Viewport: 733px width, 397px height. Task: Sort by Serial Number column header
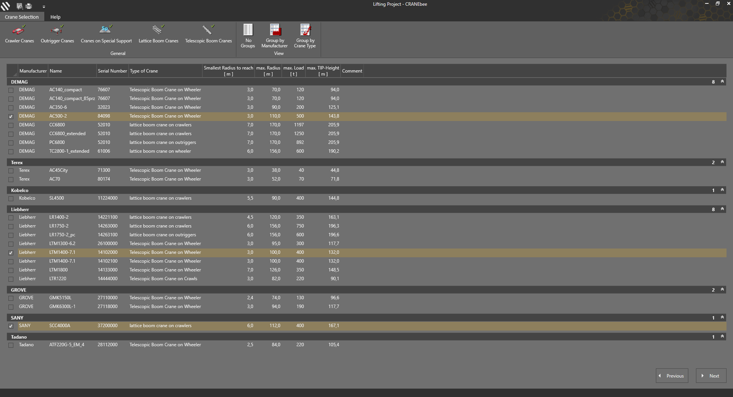click(112, 71)
